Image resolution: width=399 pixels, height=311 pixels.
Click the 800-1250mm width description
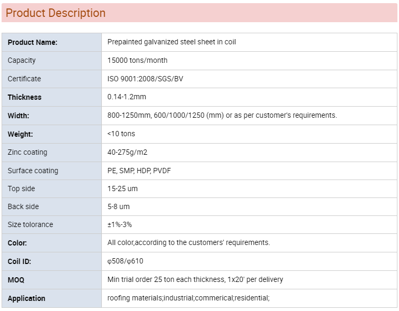(x=222, y=115)
